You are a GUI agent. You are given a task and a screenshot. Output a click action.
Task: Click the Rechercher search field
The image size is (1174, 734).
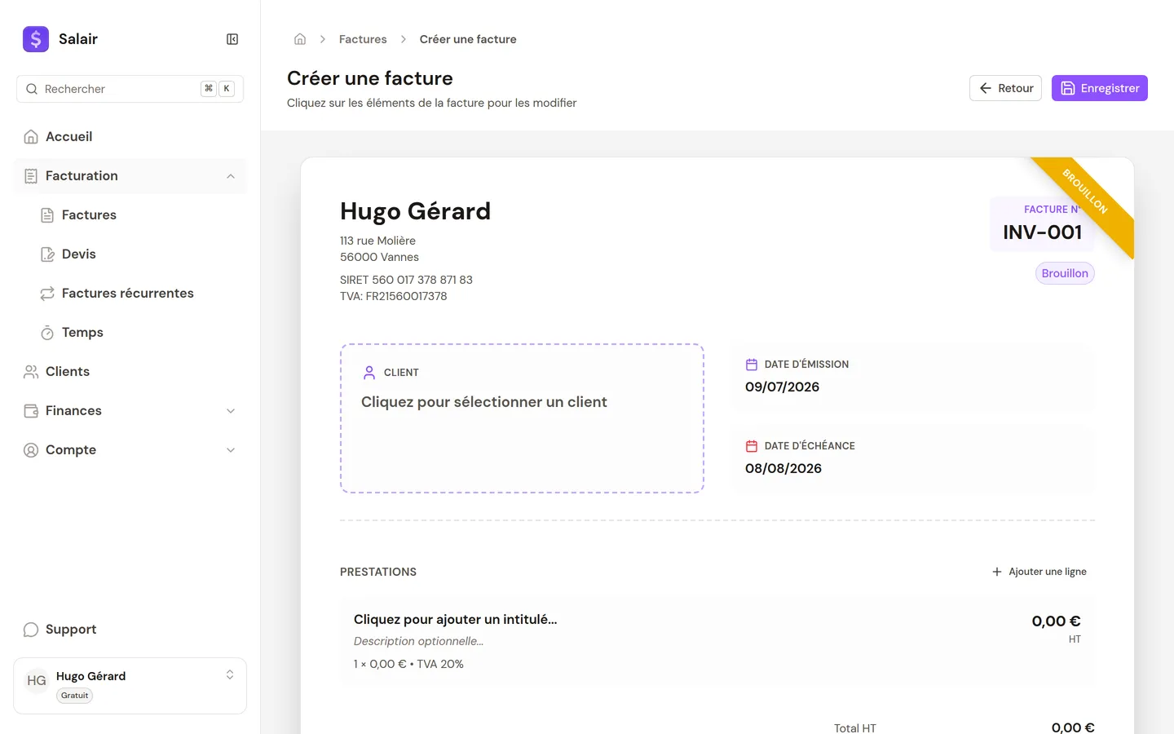coord(130,89)
